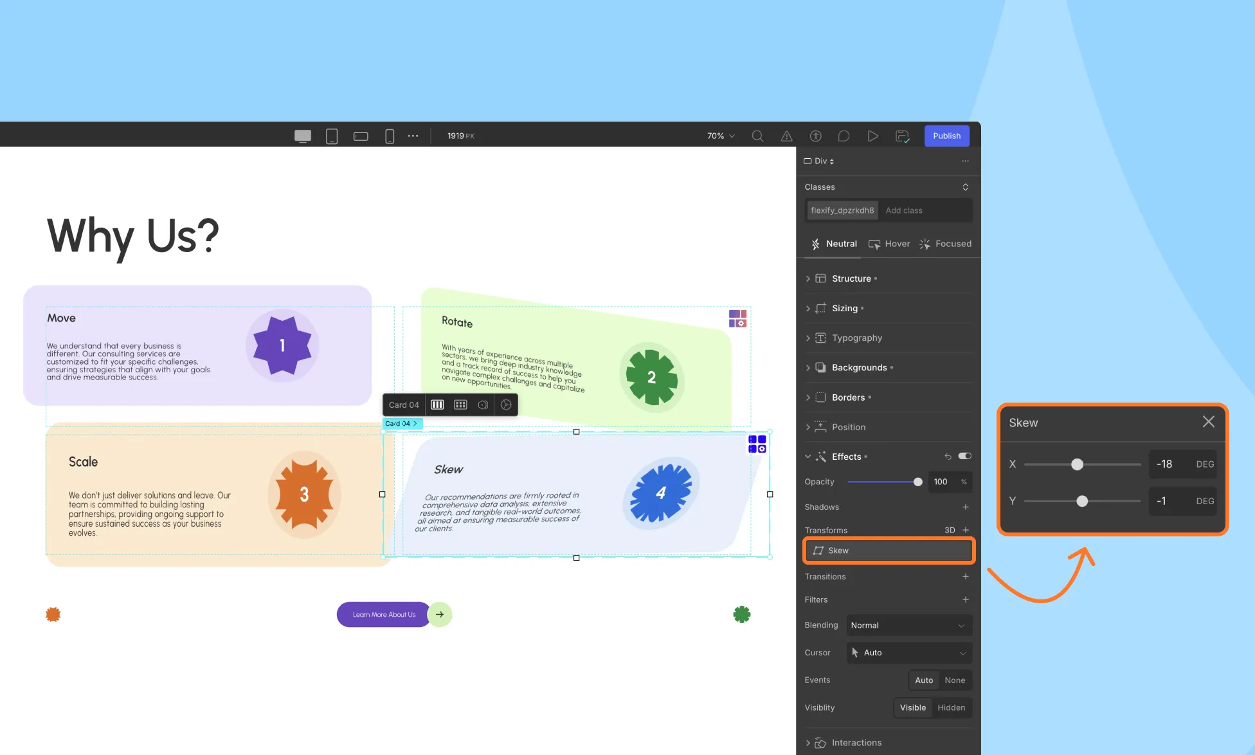Click the round settings icon in Card 04 toolbar

(506, 405)
